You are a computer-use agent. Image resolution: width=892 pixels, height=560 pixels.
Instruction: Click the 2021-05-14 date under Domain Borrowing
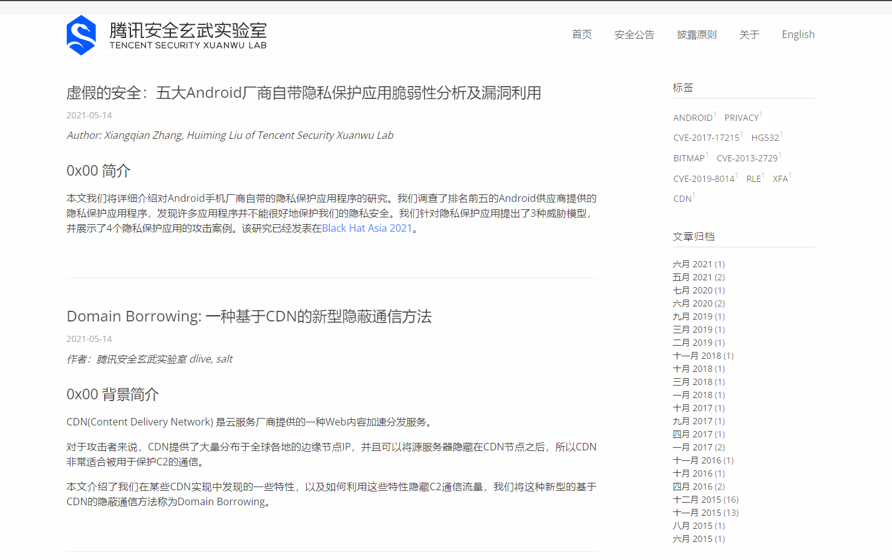89,339
